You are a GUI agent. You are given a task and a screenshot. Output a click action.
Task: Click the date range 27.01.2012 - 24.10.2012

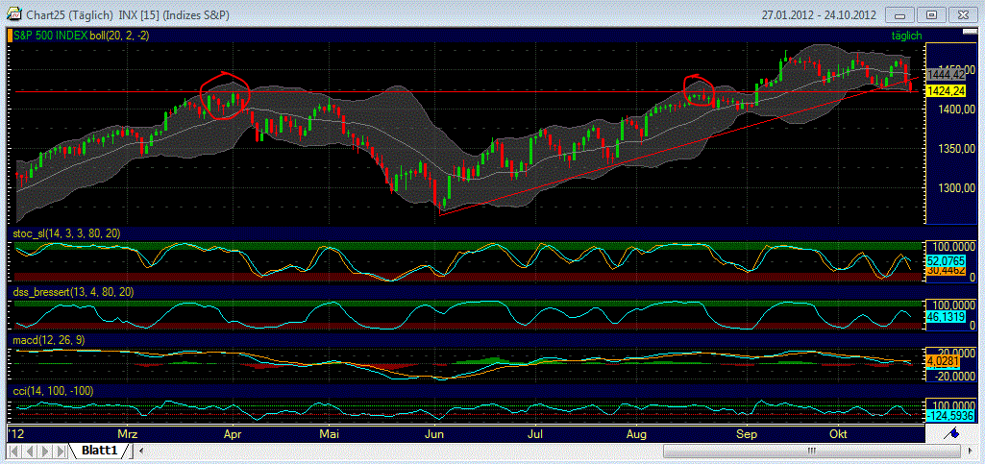821,13
